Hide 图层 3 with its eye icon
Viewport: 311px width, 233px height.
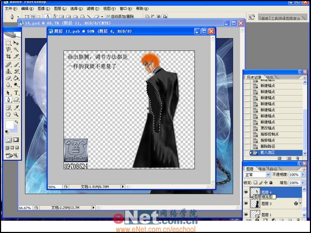coord(246,204)
